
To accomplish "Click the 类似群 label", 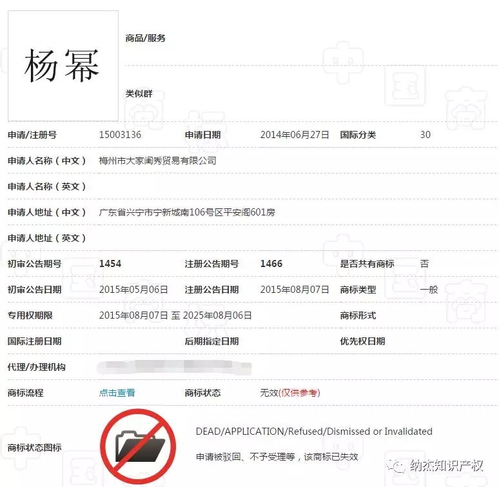I will pyautogui.click(x=139, y=94).
